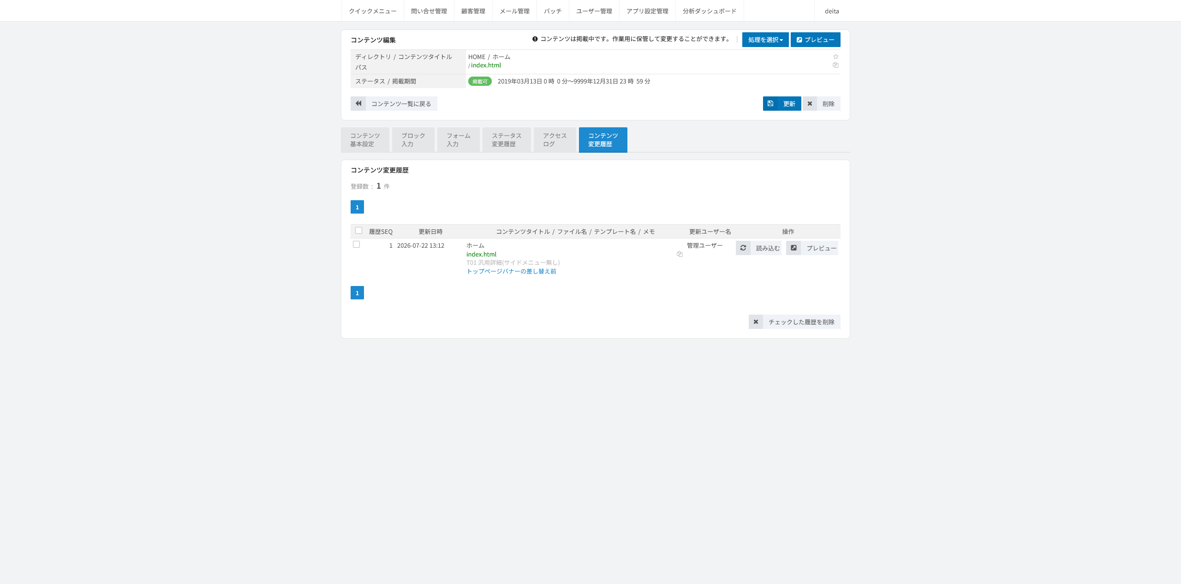Check the checkbox for history SEQ 1
This screenshot has width=1181, height=584.
[356, 244]
